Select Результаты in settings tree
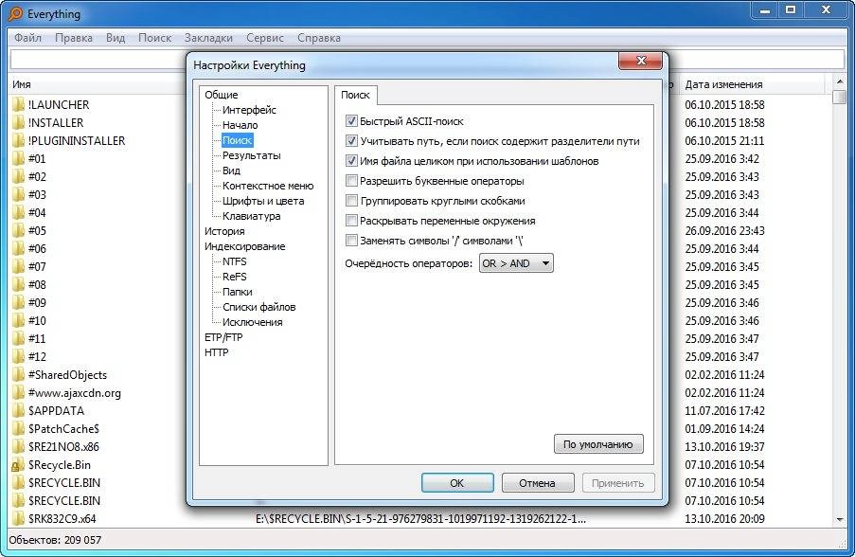The height and width of the screenshot is (557, 855). tap(251, 155)
